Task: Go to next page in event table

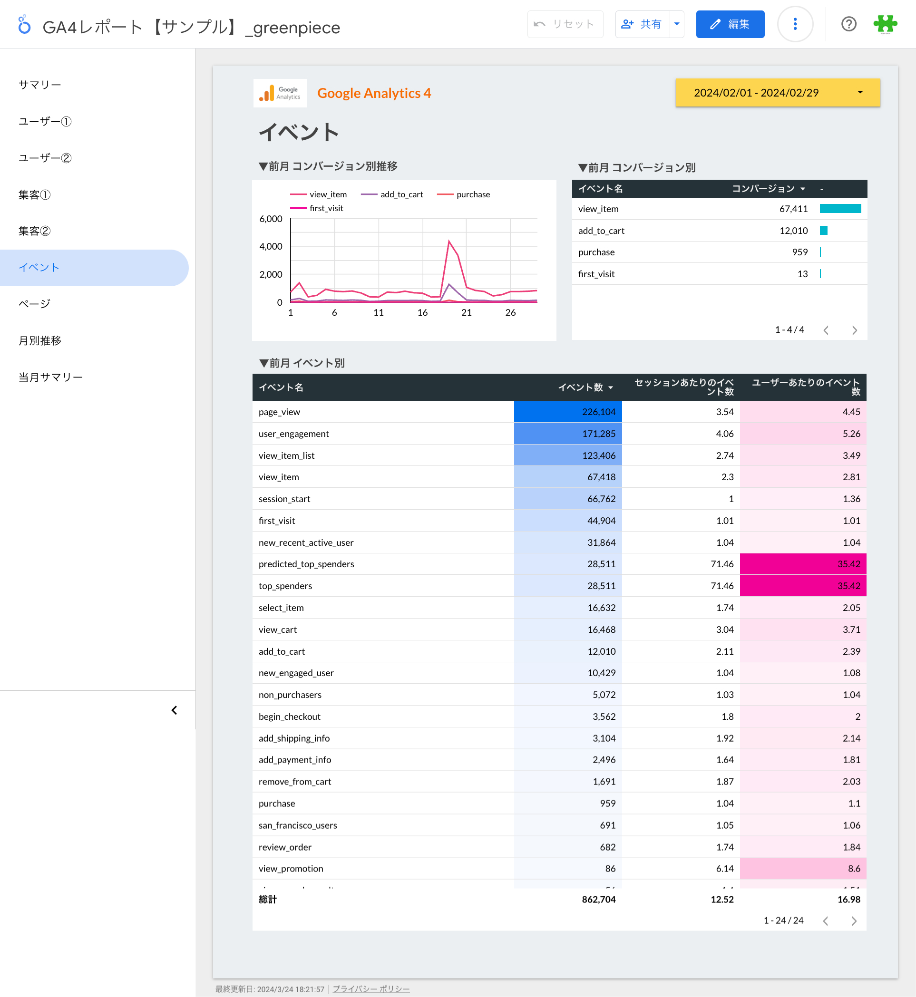Action: [x=854, y=920]
